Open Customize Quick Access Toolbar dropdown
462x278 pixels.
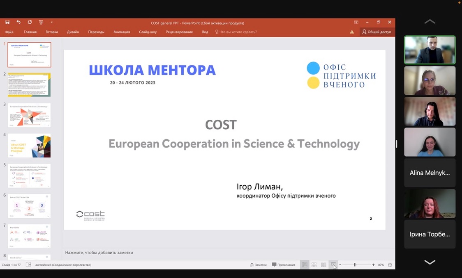[51, 22]
